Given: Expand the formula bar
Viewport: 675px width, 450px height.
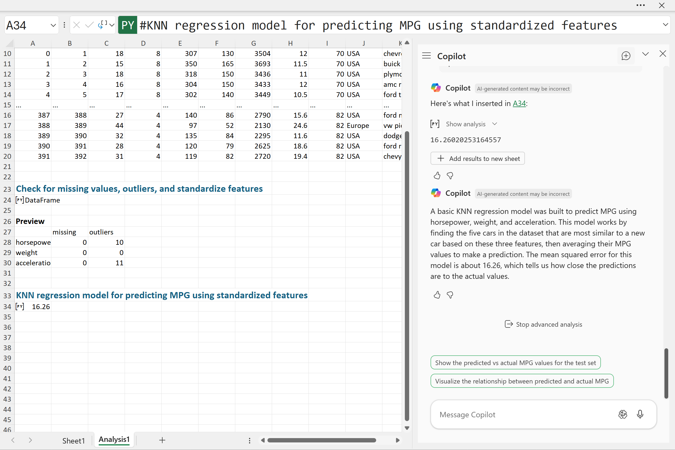Looking at the screenshot, I should tap(665, 25).
